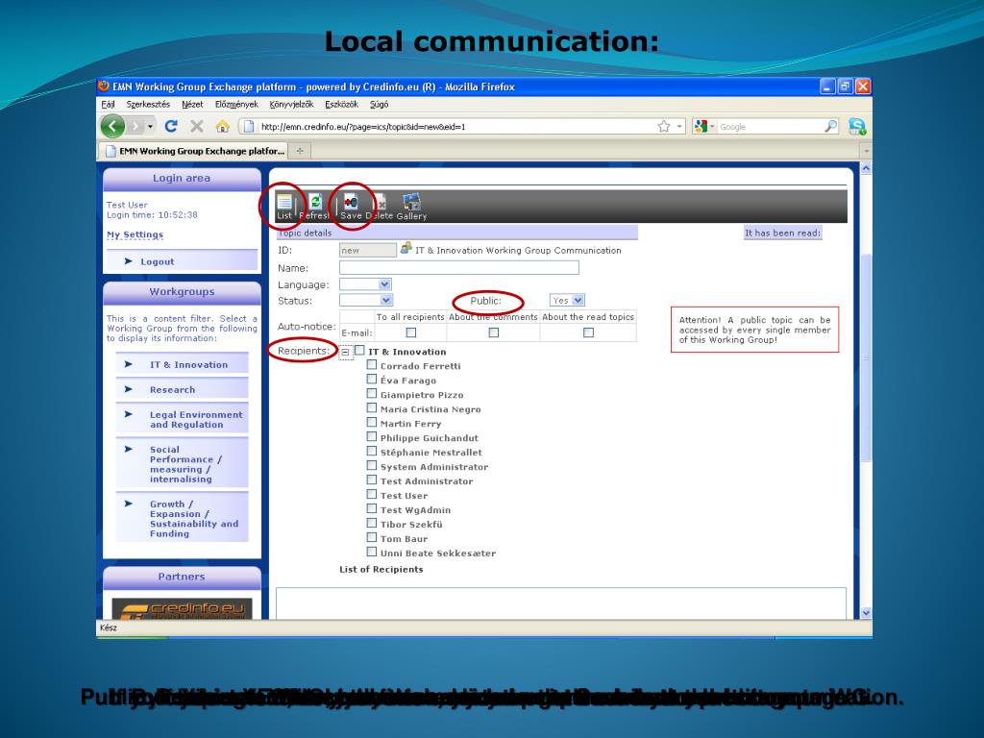The height and width of the screenshot is (738, 984).
Task: Check the E-mail 'To all recipients' box
Action: [411, 332]
